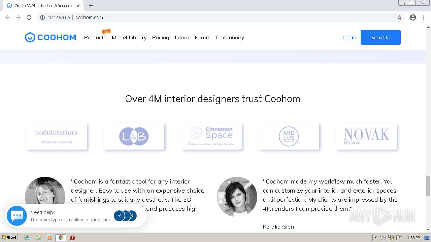This screenshot has width=431, height=242.
Task: Open the Learn menu
Action: coord(182,38)
